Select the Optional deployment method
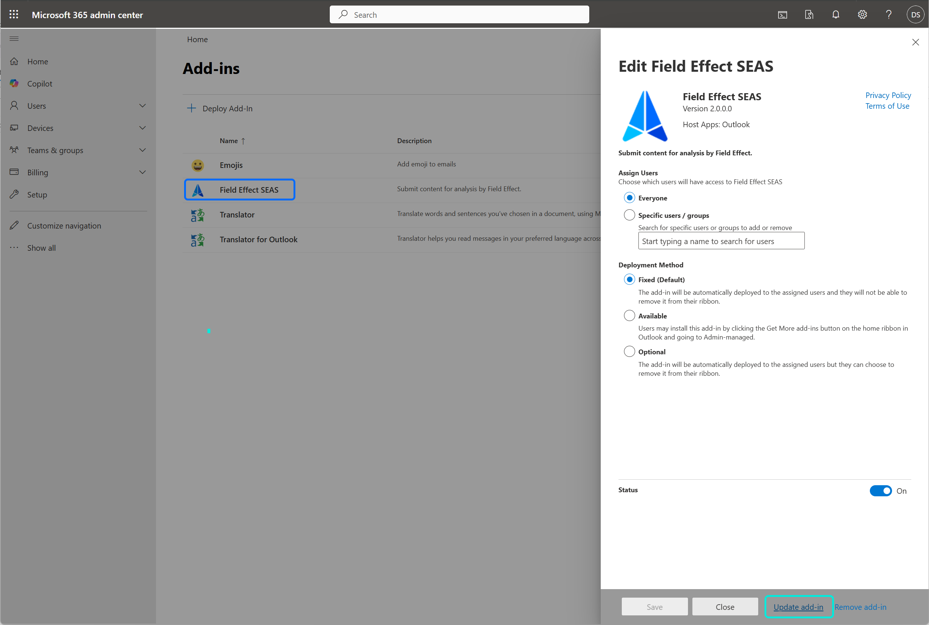Screen dimensions: 929x625 [629, 352]
